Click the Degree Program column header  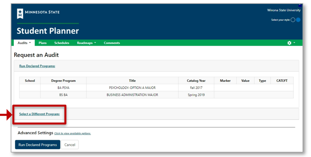(x=63, y=81)
